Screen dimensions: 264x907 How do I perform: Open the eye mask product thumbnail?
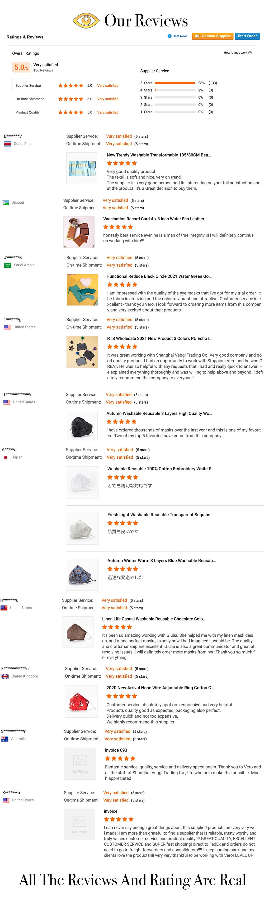83,290
